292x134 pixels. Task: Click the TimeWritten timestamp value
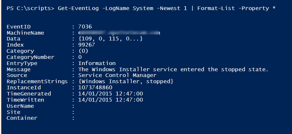(111, 100)
